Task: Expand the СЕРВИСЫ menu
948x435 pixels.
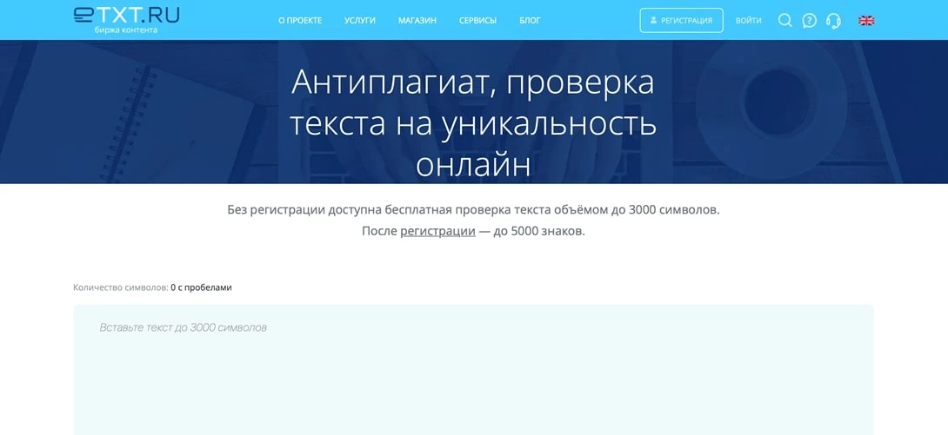Action: click(477, 20)
